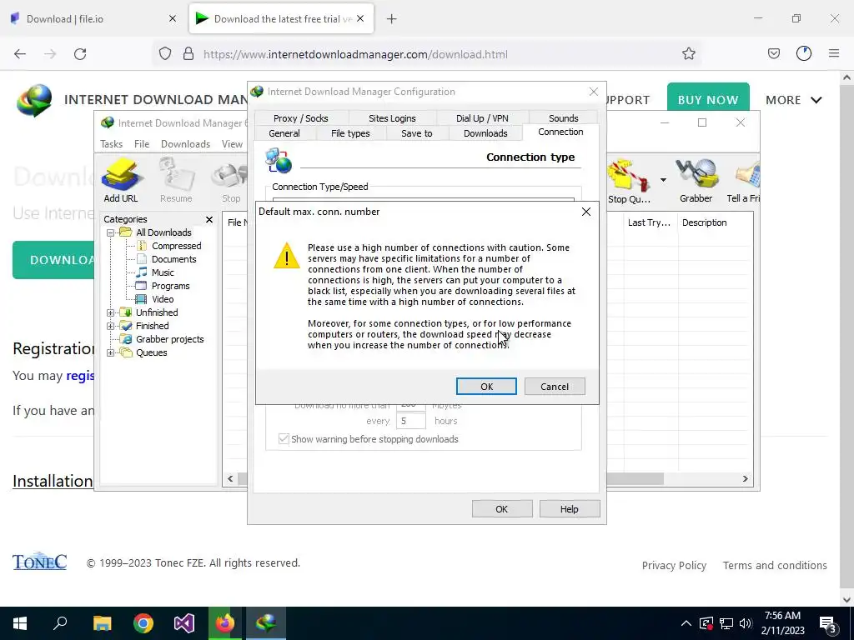Click OK in the IDM Configuration window
Screen dimensions: 854x640
click(x=501, y=509)
